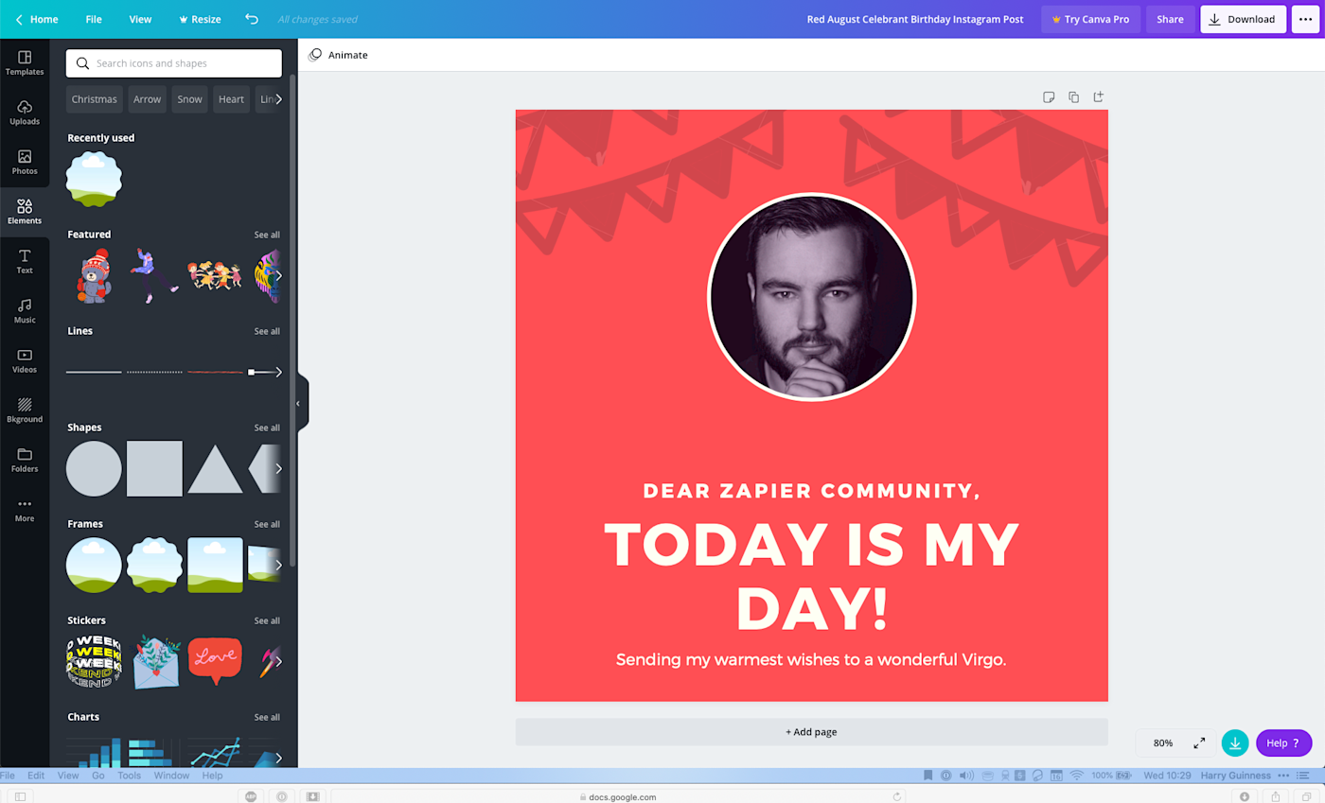1325x803 pixels.
Task: Focus the Search icons and shapes field
Action: click(x=174, y=63)
